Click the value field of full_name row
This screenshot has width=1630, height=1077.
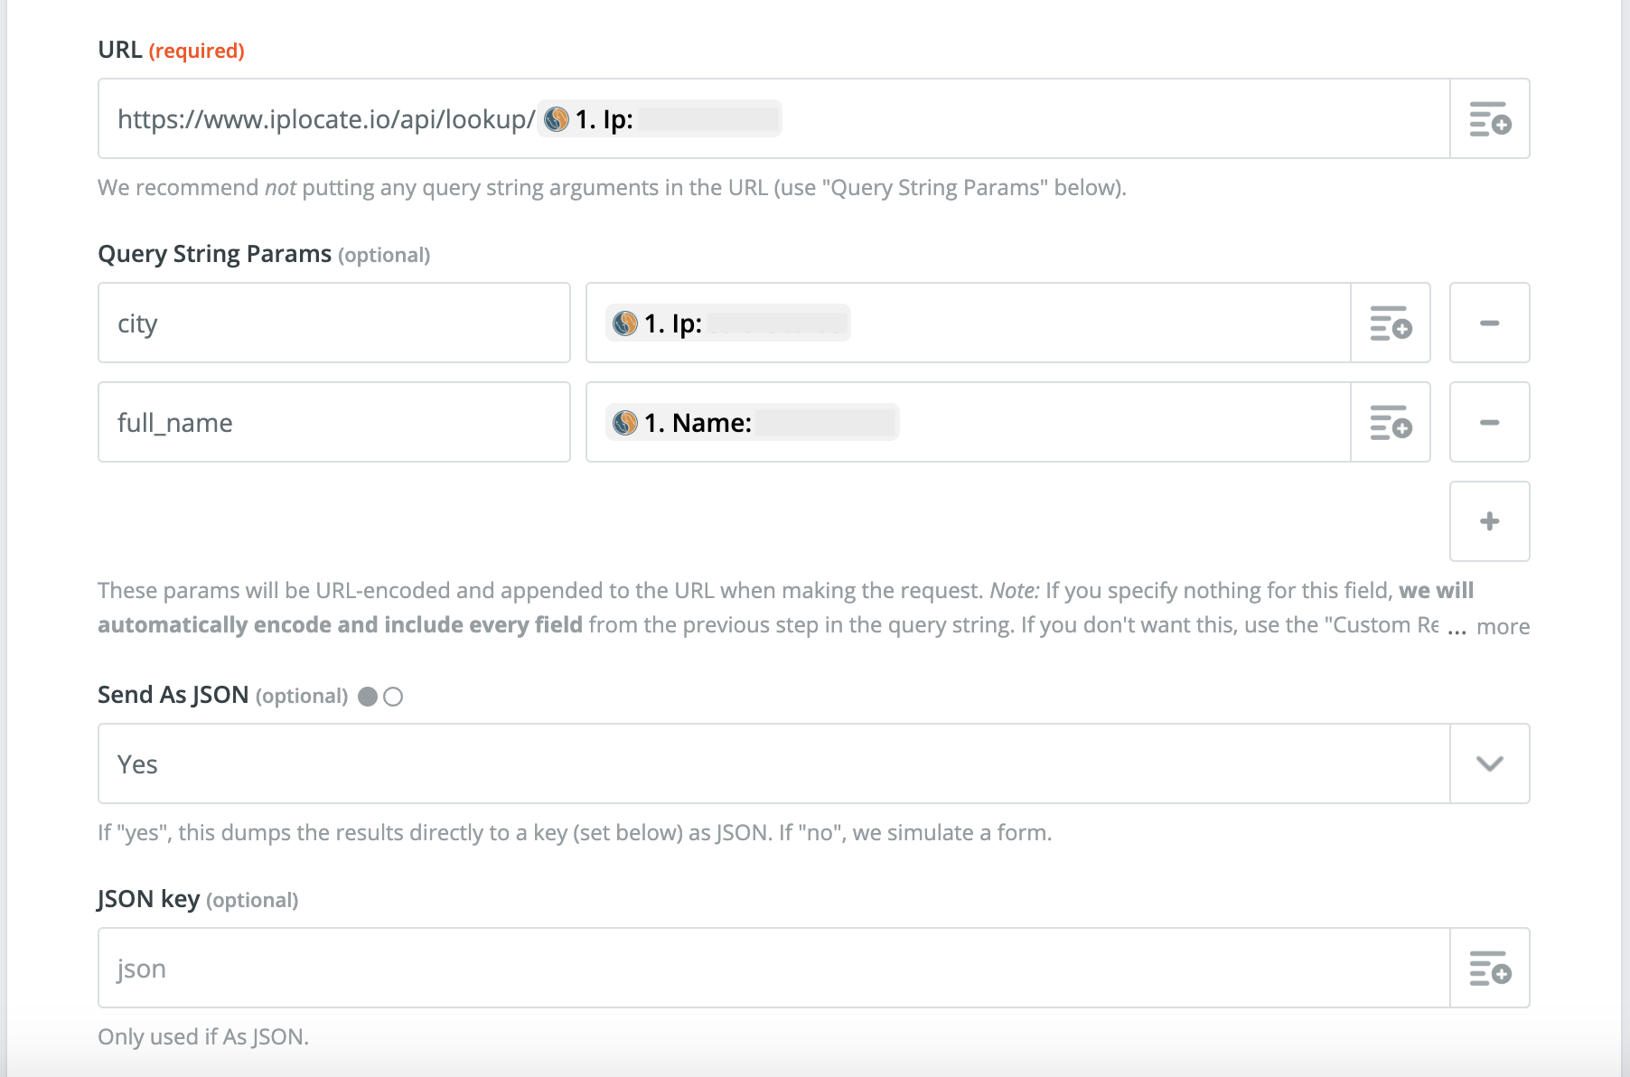coord(969,422)
